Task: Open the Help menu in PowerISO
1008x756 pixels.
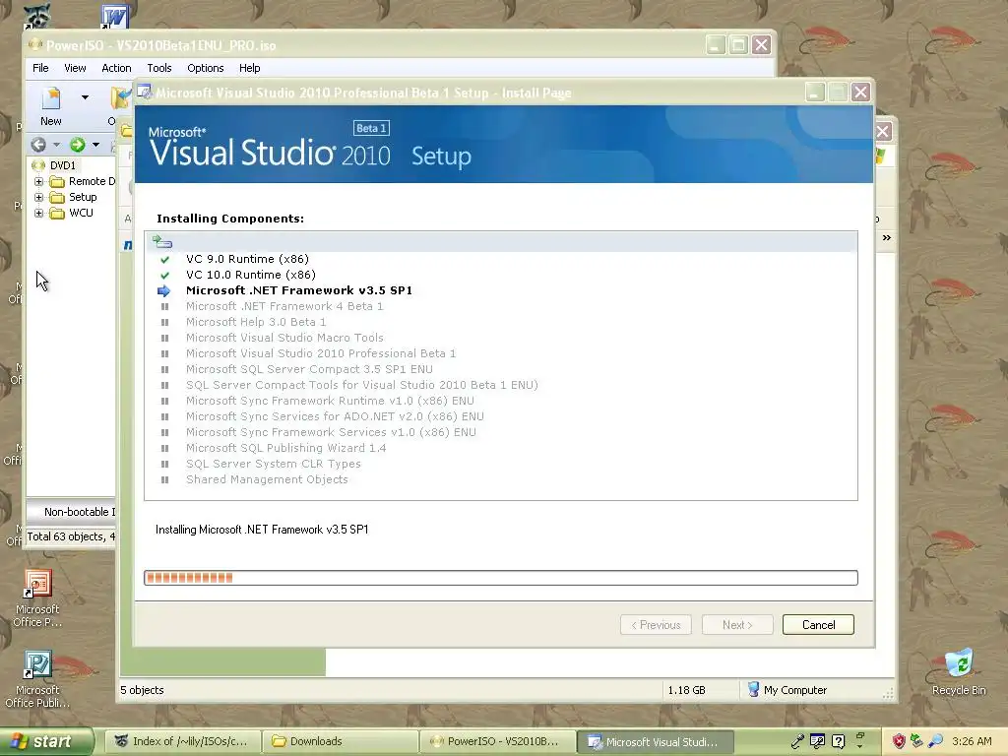Action: pos(249,68)
